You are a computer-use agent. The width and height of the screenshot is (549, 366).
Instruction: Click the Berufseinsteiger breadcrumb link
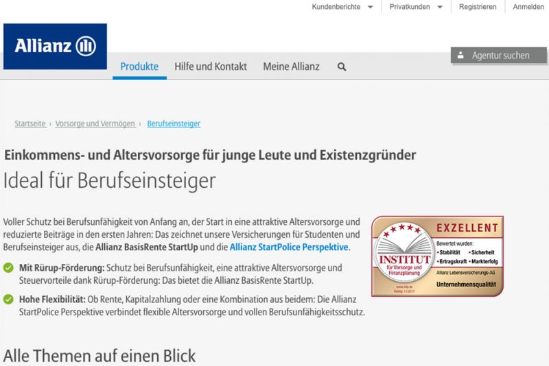[x=174, y=123]
